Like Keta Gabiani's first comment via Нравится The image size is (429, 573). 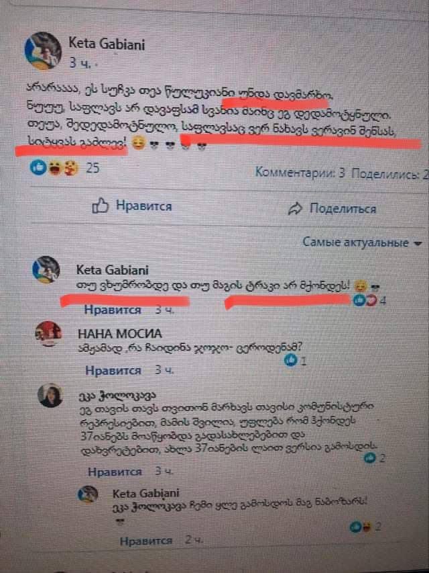coord(113,310)
